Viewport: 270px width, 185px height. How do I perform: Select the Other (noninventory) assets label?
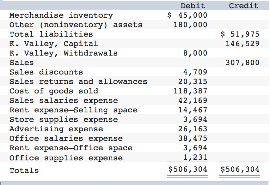pyautogui.click(x=76, y=25)
